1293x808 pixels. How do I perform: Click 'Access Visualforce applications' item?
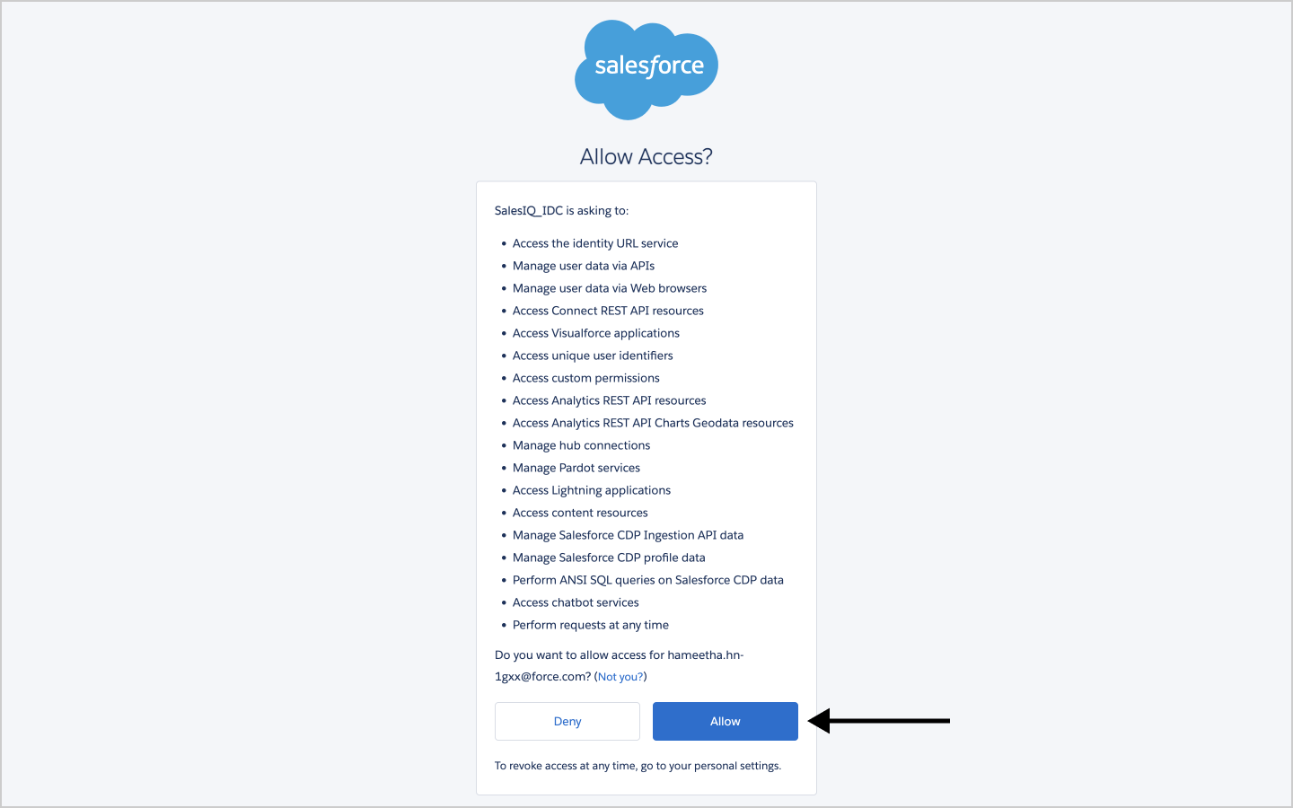[x=596, y=333]
